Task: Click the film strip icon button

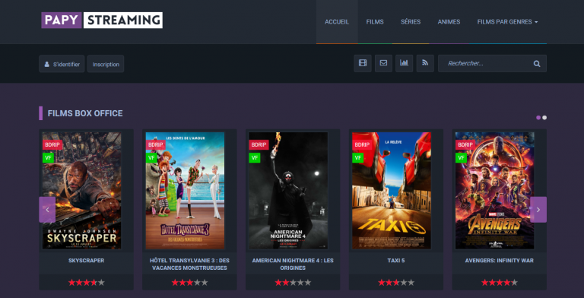Action: point(363,63)
